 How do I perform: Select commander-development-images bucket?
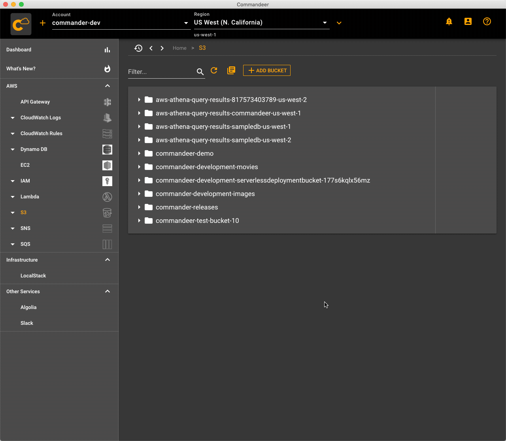point(205,194)
